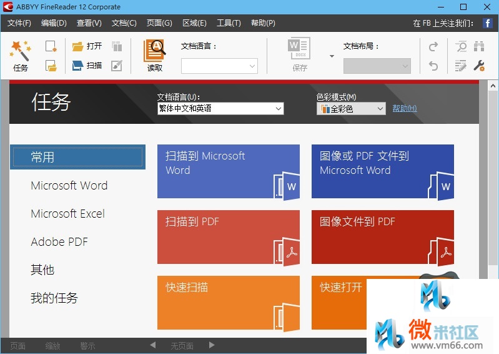Start the 快速扫描 task
Screen dimensions: 499x354
(229, 303)
